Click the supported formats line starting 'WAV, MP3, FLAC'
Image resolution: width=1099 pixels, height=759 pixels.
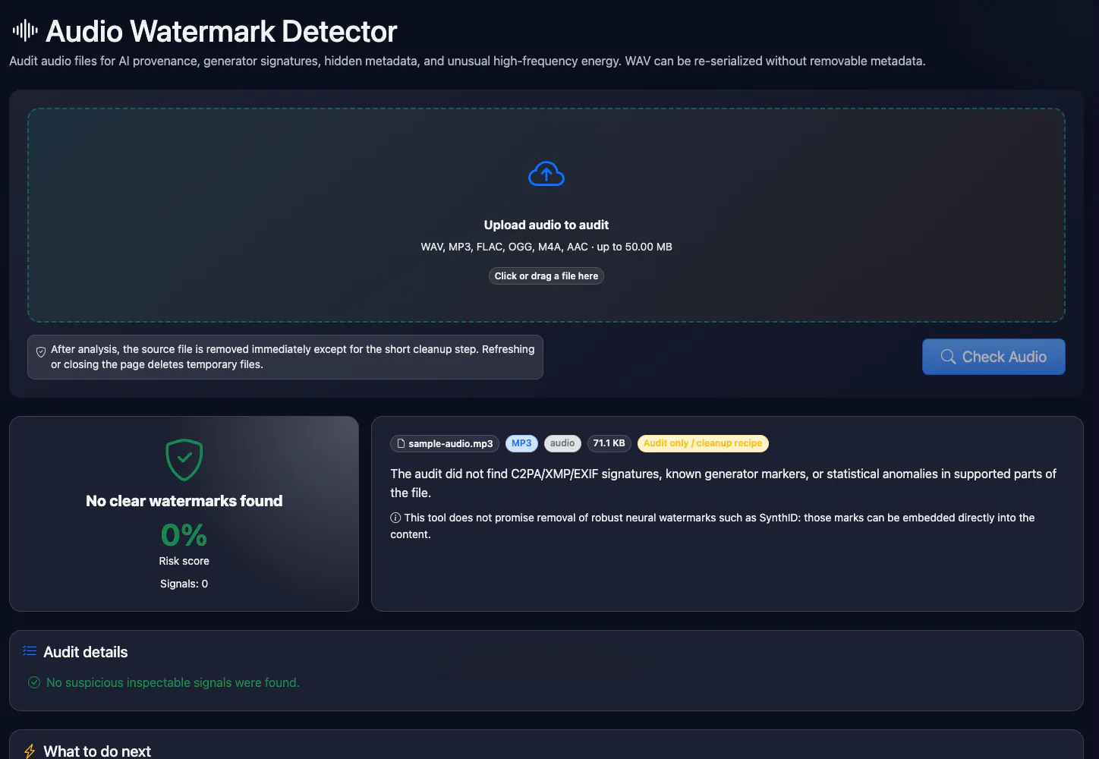click(x=546, y=247)
